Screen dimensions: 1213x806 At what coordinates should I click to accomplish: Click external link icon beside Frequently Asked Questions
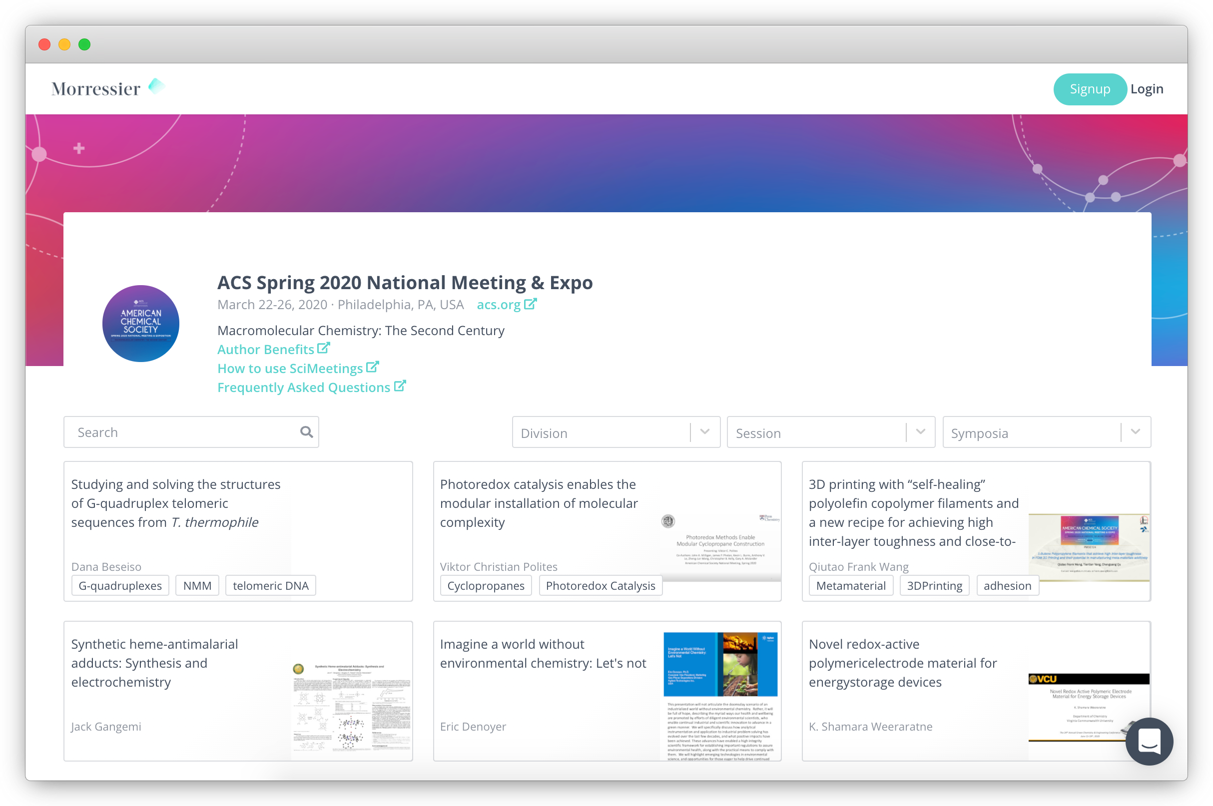(400, 386)
